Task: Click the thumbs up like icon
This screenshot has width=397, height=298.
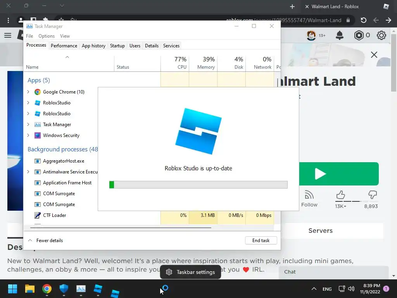Action: [340, 195]
